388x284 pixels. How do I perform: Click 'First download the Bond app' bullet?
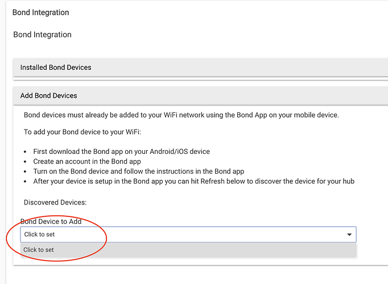tap(122, 152)
